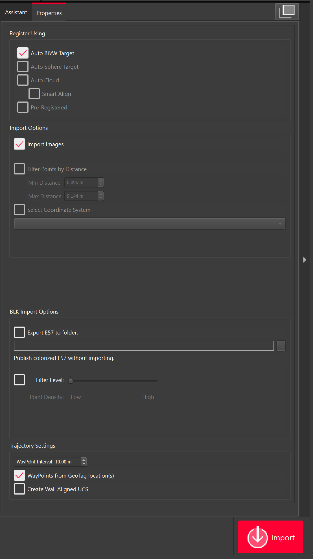
Task: Open the coordinate system dropdown
Action: point(150,224)
